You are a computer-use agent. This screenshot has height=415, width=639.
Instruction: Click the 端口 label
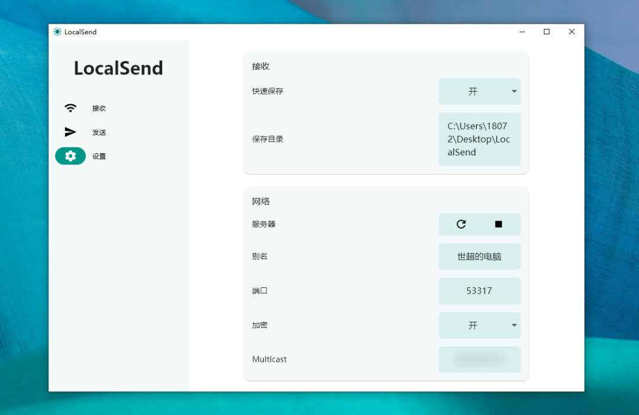(x=260, y=291)
